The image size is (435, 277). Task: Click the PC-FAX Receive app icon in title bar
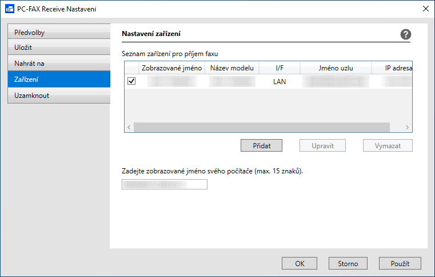coord(10,9)
